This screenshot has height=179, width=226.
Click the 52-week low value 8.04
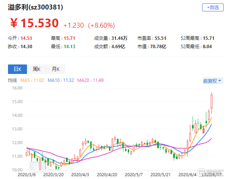click(207, 47)
